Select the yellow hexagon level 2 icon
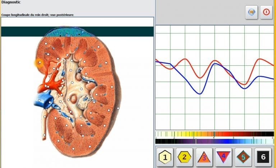This screenshot has width=276, height=168. click(x=184, y=157)
